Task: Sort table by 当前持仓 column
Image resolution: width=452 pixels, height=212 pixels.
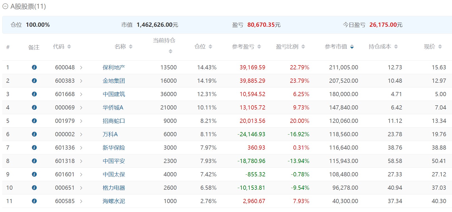Action: (171, 51)
